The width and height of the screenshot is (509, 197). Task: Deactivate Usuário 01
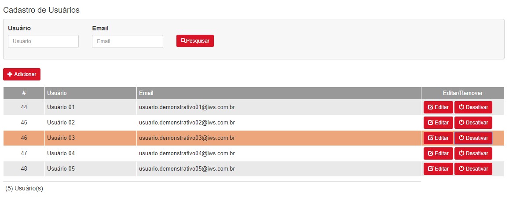473,107
